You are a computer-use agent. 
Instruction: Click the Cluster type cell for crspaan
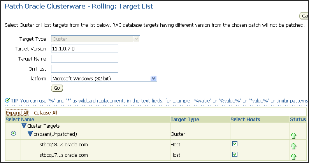tap(178, 134)
